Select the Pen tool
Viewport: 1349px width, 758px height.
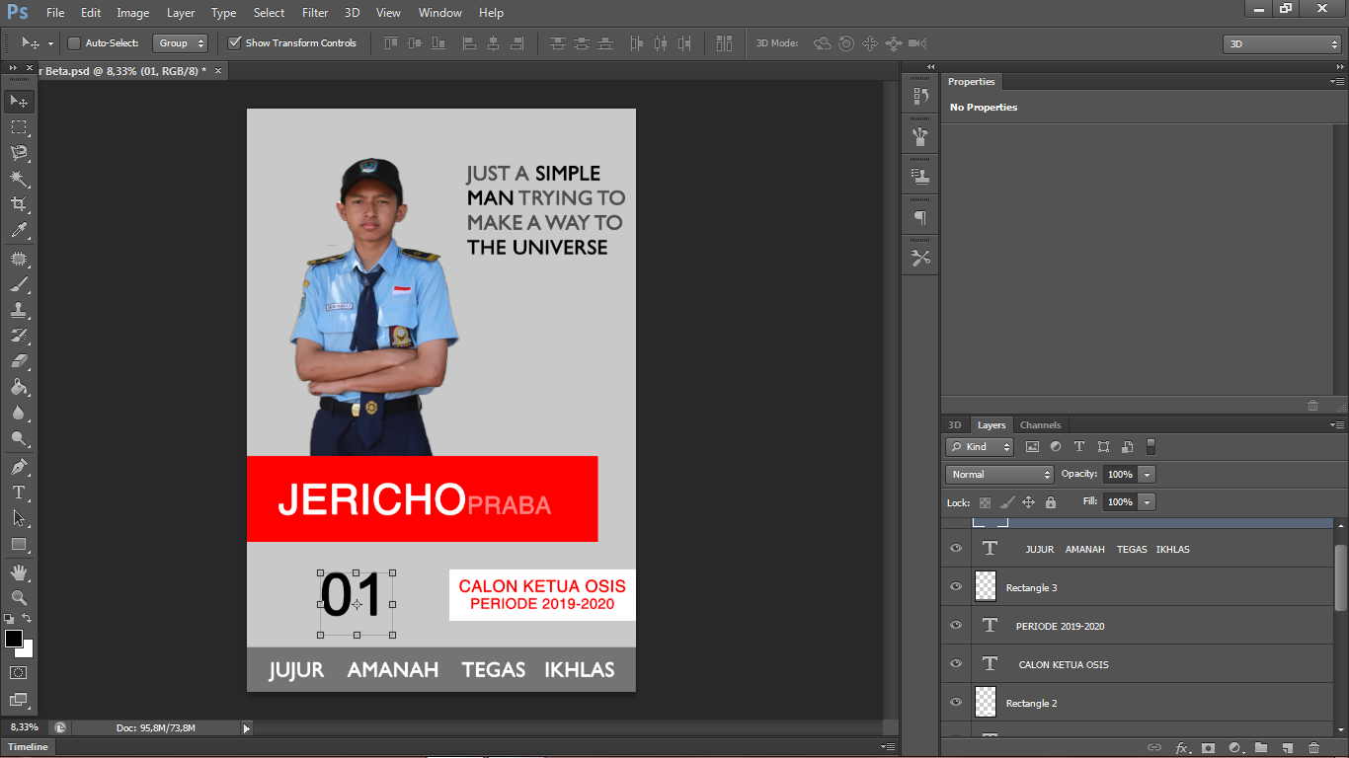tap(19, 466)
